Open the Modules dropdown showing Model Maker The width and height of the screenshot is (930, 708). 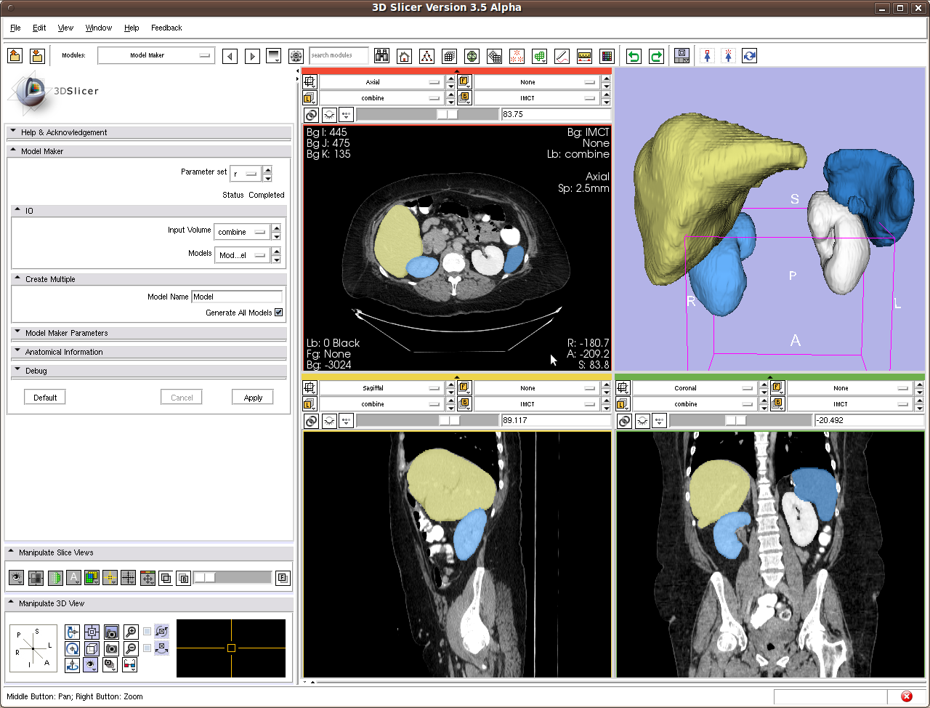(x=156, y=55)
